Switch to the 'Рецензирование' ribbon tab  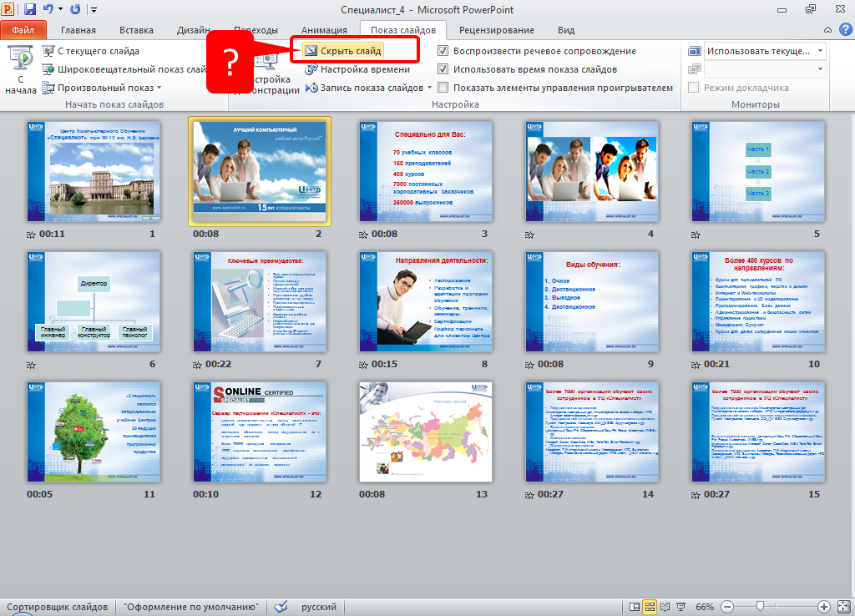click(x=496, y=30)
